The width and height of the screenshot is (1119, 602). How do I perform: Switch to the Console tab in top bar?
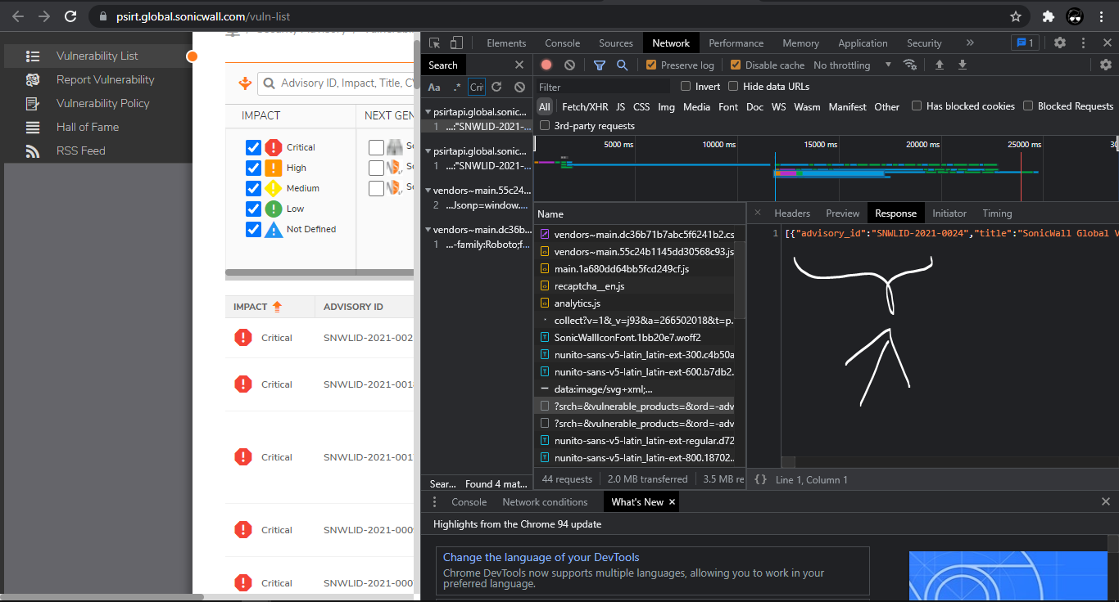point(563,43)
